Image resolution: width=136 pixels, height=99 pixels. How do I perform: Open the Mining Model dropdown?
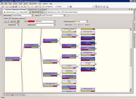32,15
